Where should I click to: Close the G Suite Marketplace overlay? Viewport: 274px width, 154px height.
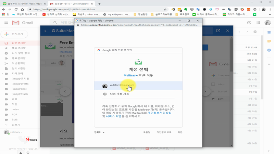tap(227, 31)
